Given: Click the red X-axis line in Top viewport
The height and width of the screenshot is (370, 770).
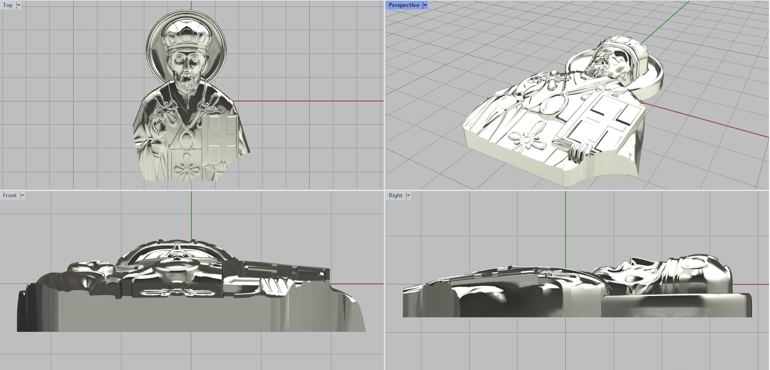Looking at the screenshot, I should pos(308,101).
